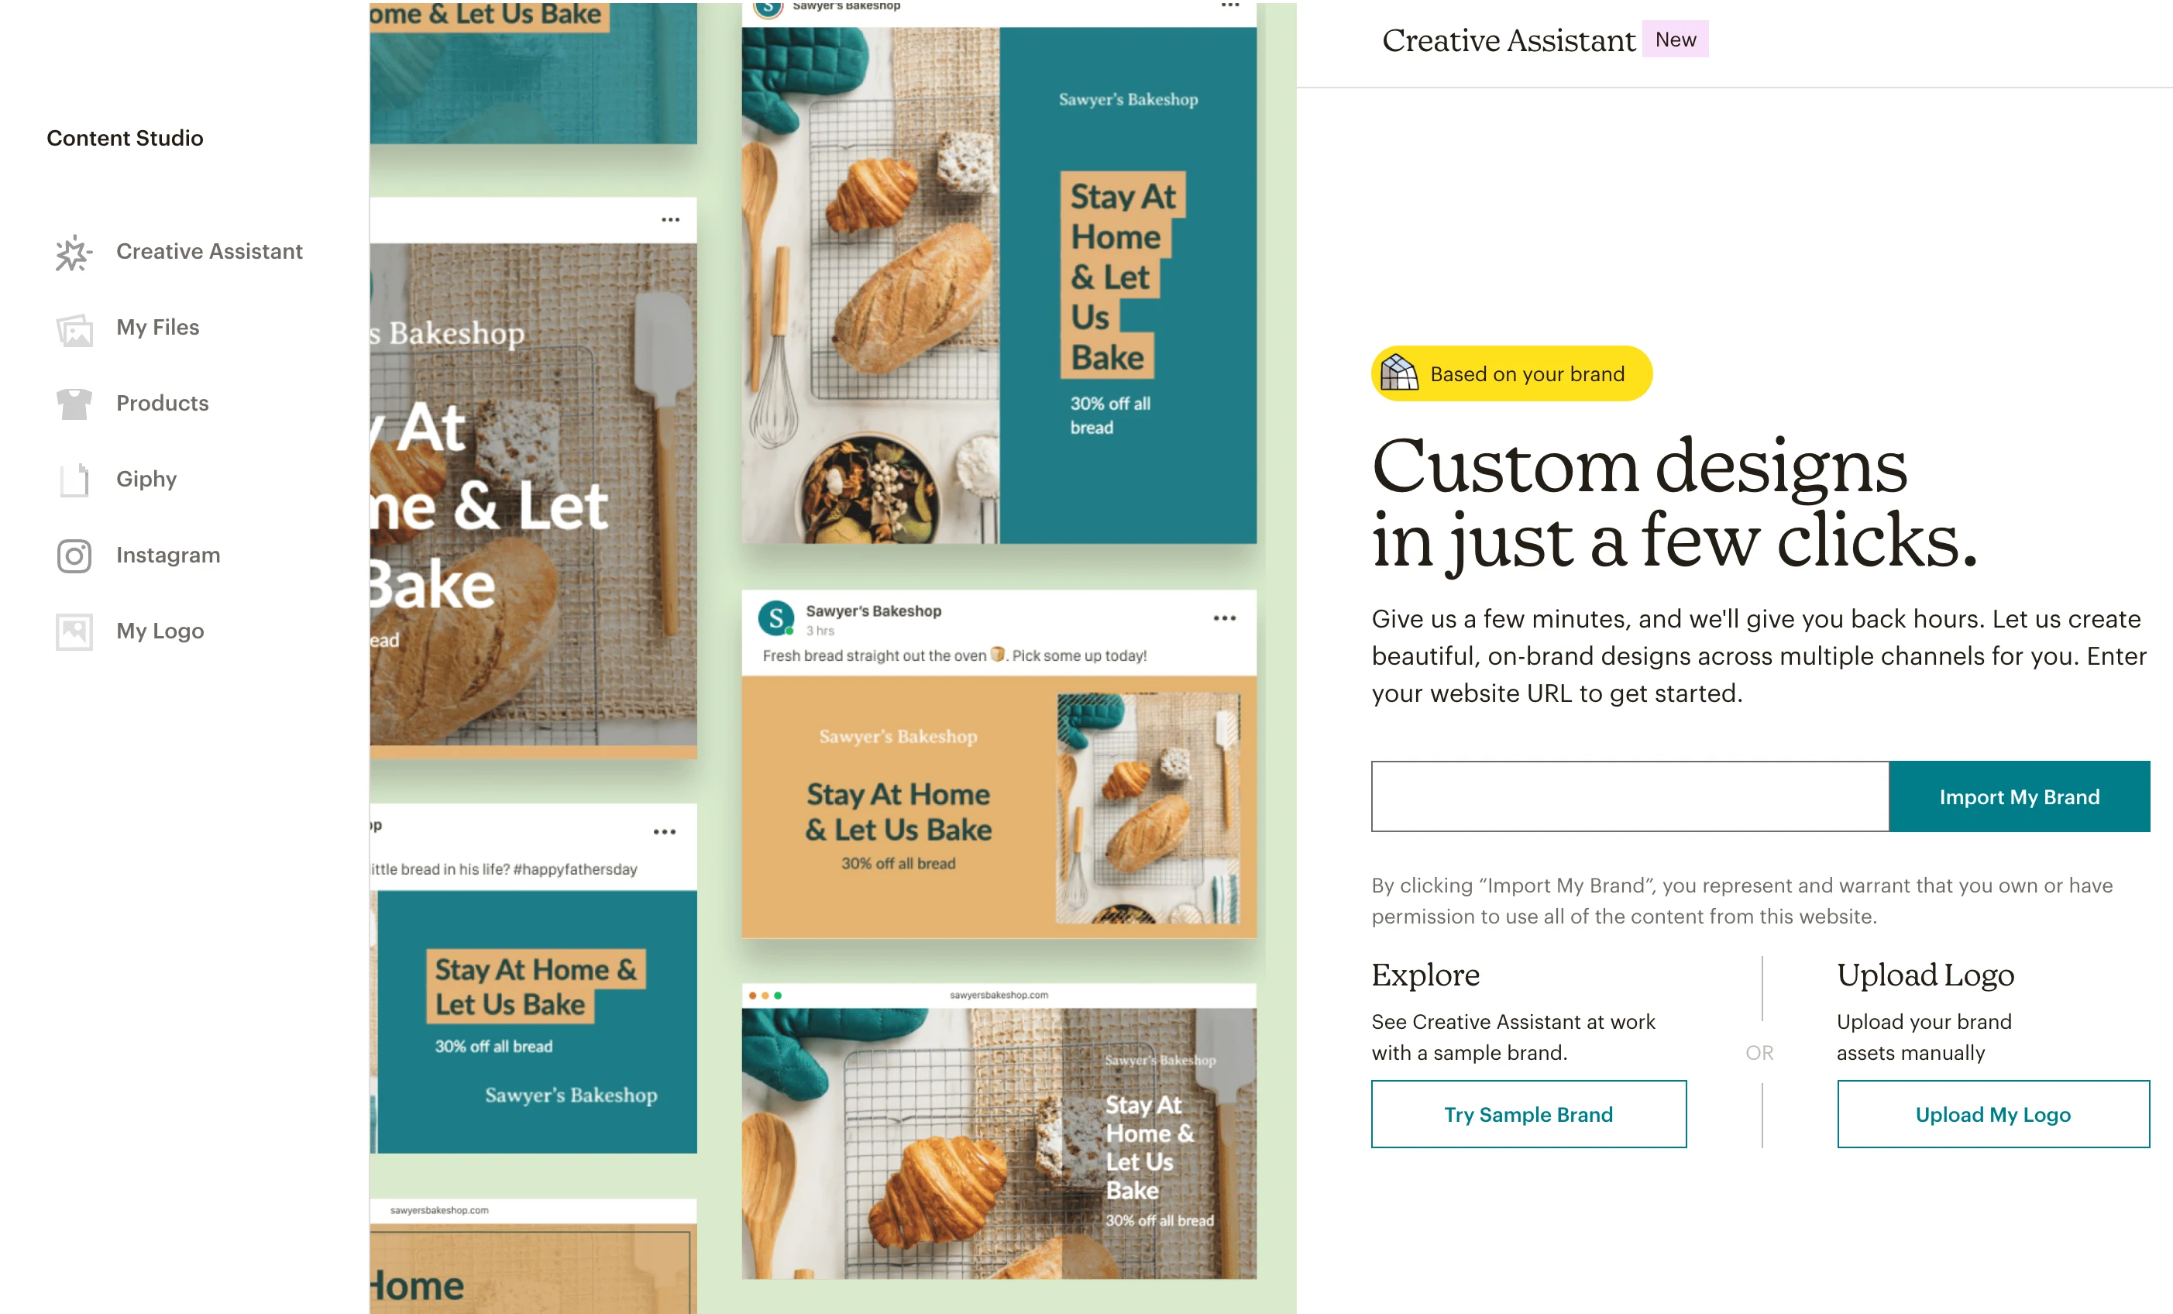Image resolution: width=2173 pixels, height=1314 pixels.
Task: Select Products in the sidebar
Action: pyautogui.click(x=163, y=402)
